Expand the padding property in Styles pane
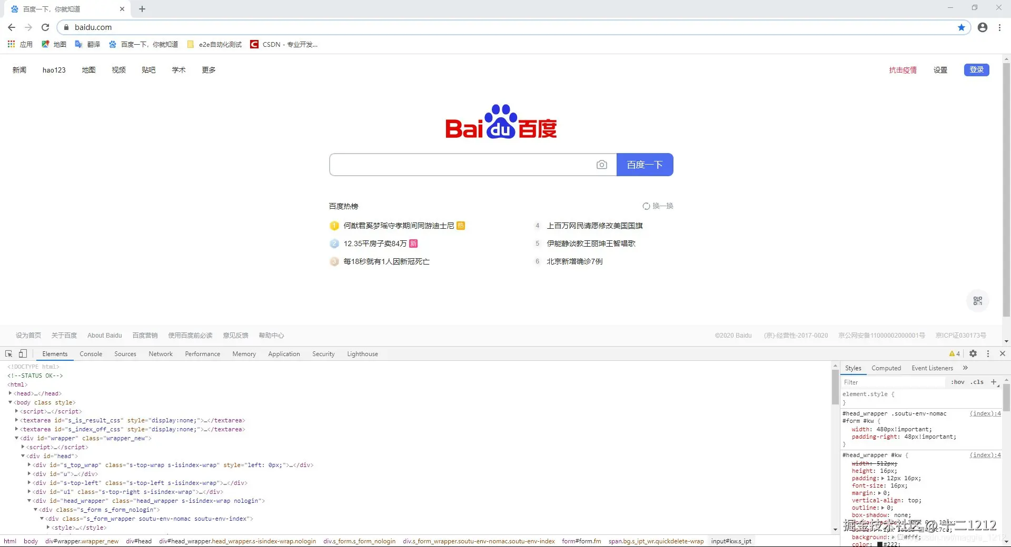Viewport: 1011px width, 547px height. point(883,478)
